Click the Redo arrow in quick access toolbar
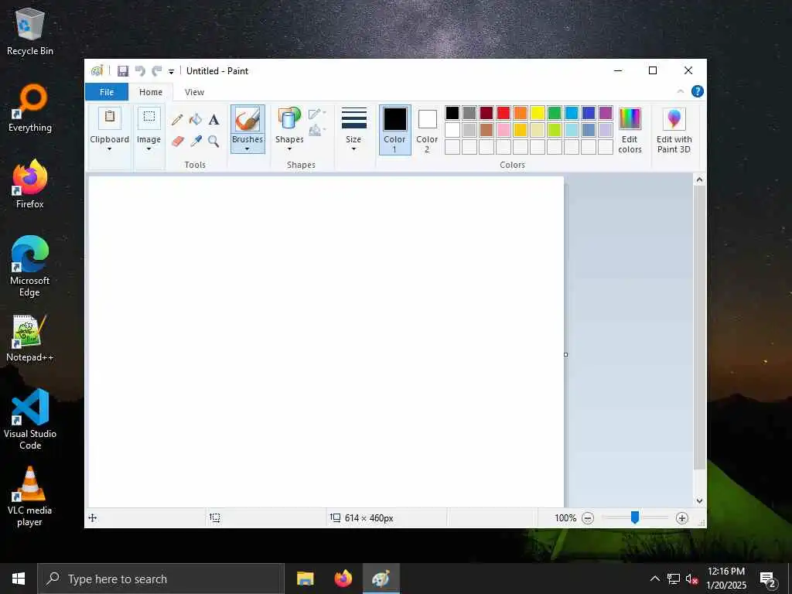Image resolution: width=792 pixels, height=594 pixels. pos(157,71)
